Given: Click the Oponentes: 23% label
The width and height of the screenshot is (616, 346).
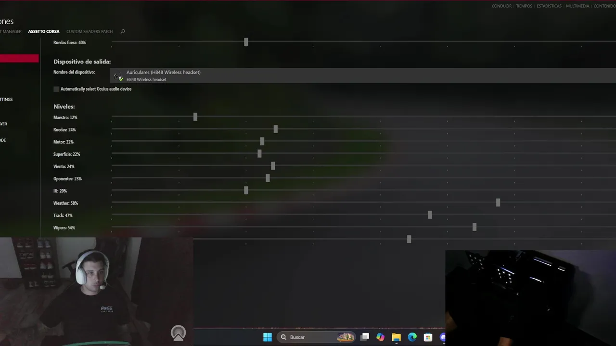Looking at the screenshot, I should tap(67, 179).
